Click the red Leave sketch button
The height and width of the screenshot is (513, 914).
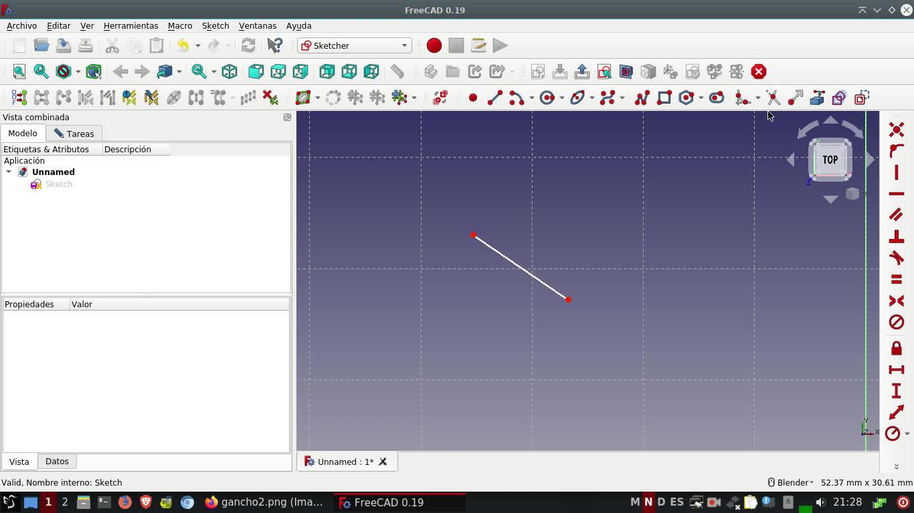pos(758,71)
